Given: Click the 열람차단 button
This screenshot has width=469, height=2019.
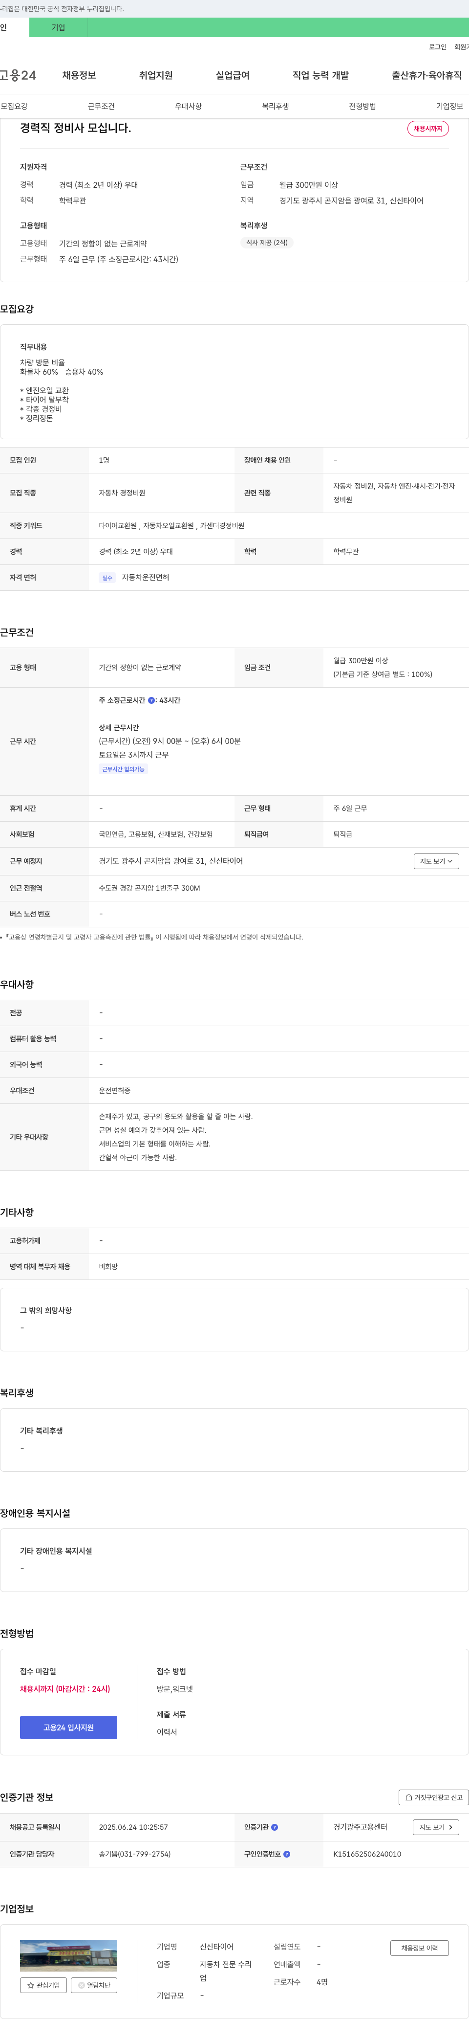Looking at the screenshot, I should [x=94, y=1985].
